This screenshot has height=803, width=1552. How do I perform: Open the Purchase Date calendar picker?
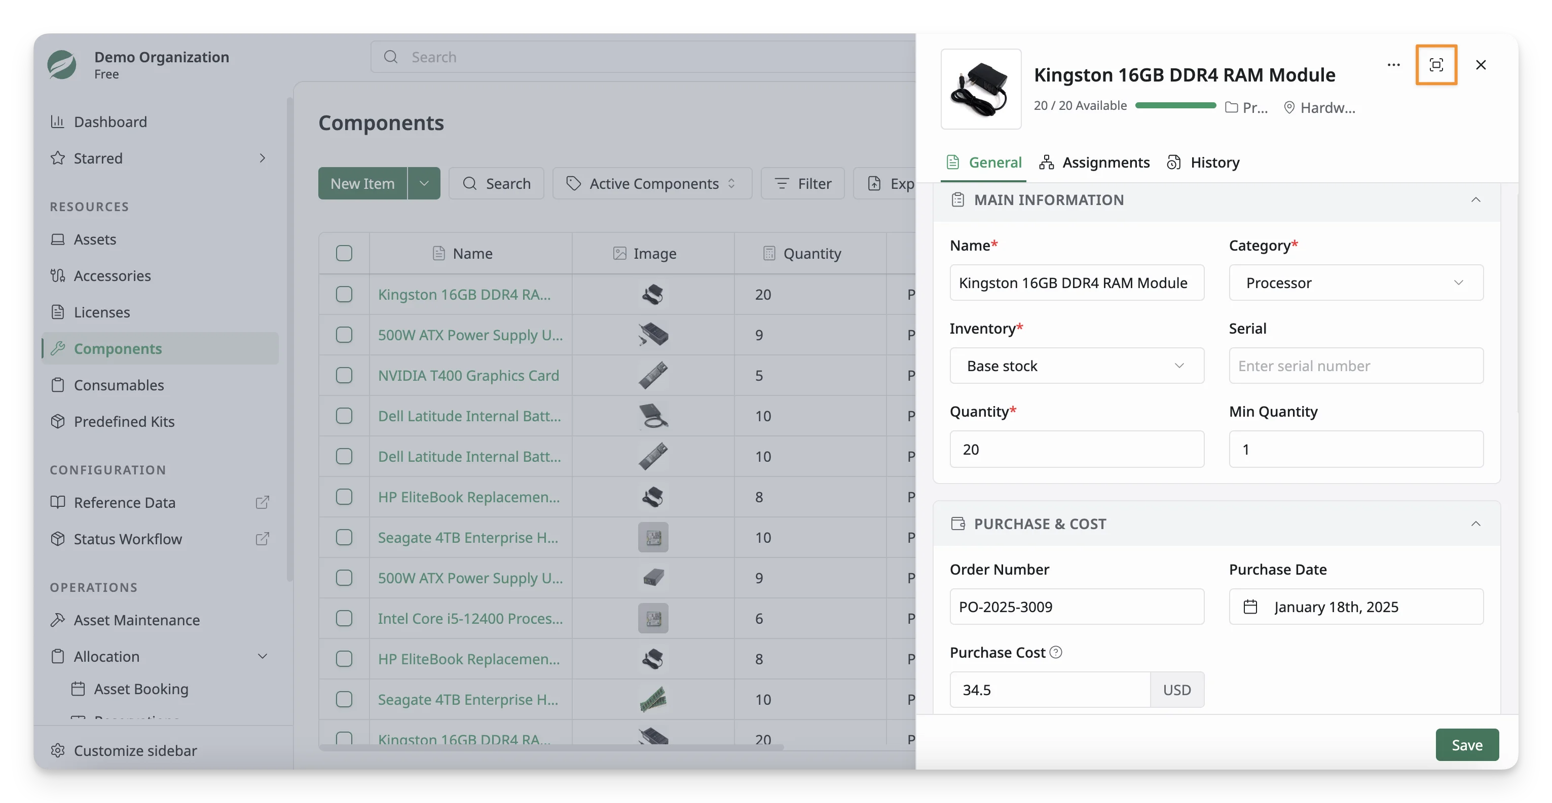[x=1355, y=606]
